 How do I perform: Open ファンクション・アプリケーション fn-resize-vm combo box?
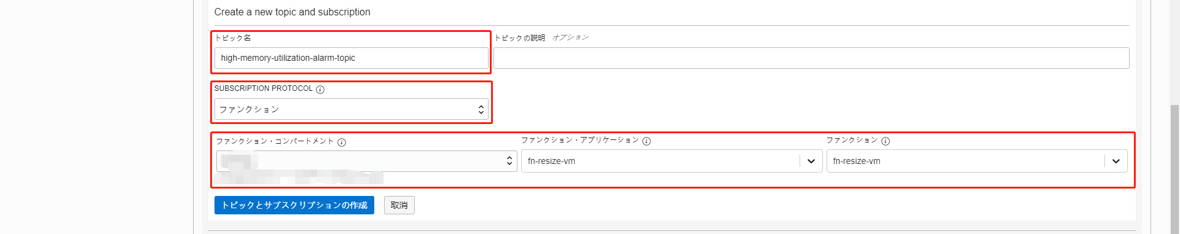[x=672, y=161]
